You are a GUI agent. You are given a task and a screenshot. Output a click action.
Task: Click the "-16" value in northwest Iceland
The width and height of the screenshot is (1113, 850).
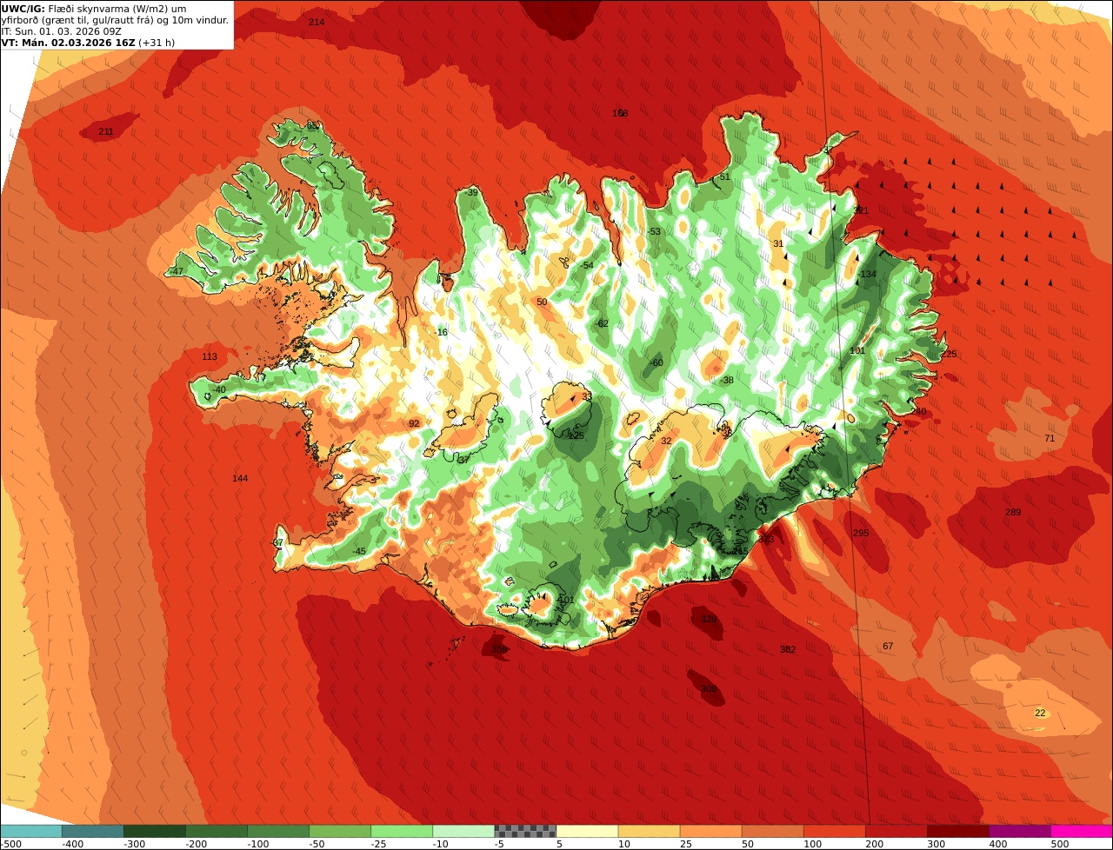[441, 333]
